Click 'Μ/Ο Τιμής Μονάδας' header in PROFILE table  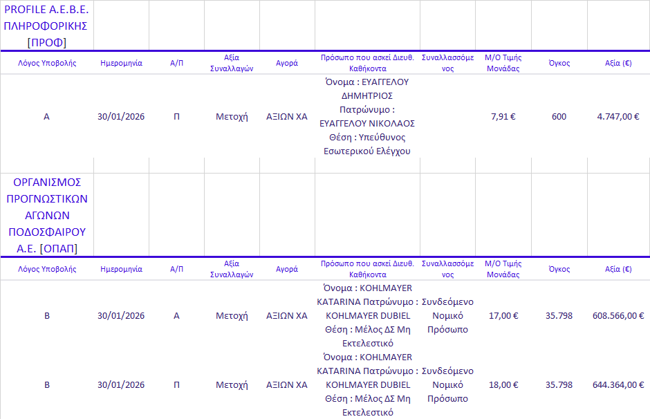point(503,63)
